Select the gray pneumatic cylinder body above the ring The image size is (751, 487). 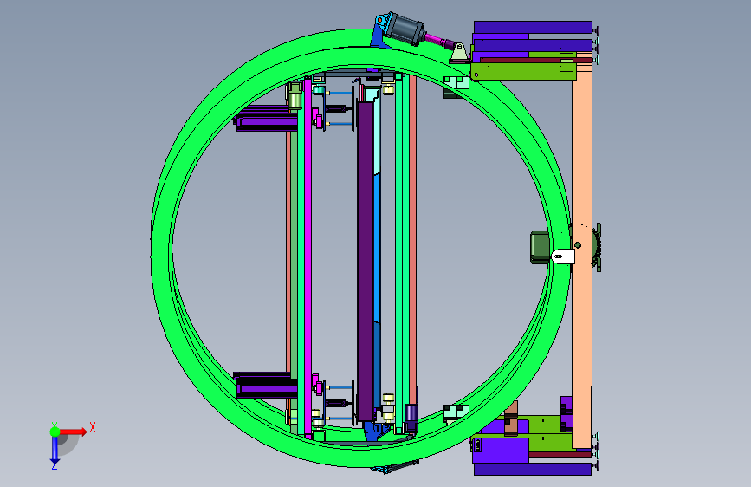(405, 29)
